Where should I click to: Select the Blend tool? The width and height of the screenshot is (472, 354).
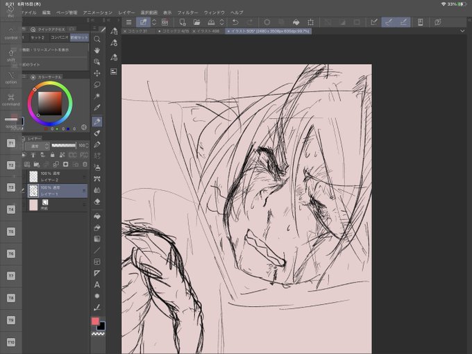click(x=97, y=190)
